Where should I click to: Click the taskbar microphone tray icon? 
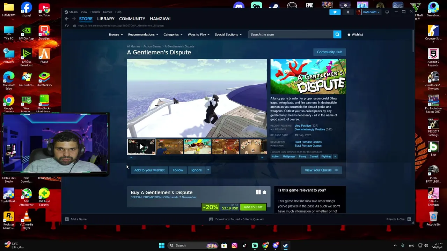[x=403, y=245]
